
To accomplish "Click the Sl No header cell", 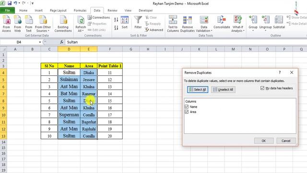I will click(49, 66).
